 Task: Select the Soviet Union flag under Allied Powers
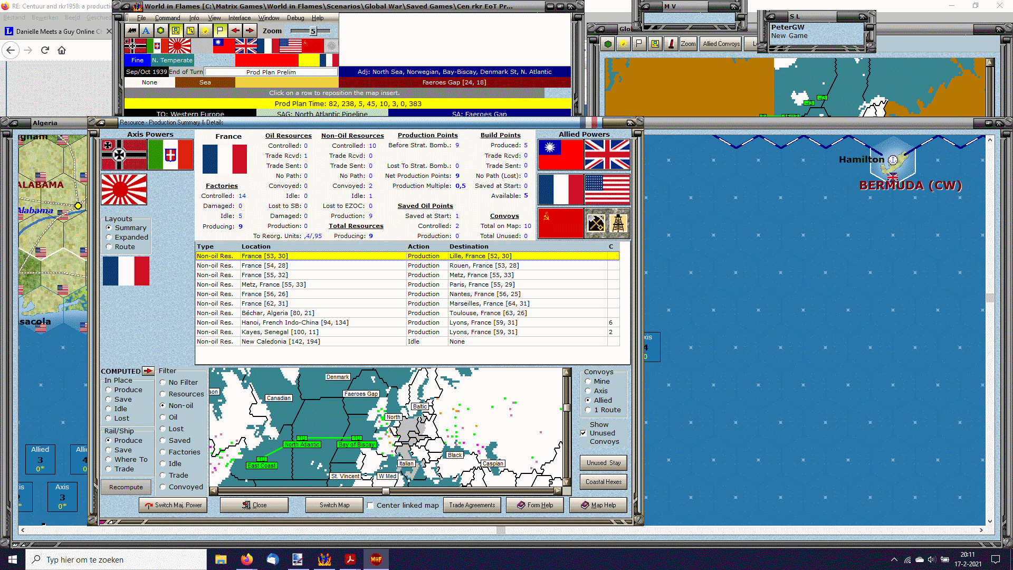[560, 223]
